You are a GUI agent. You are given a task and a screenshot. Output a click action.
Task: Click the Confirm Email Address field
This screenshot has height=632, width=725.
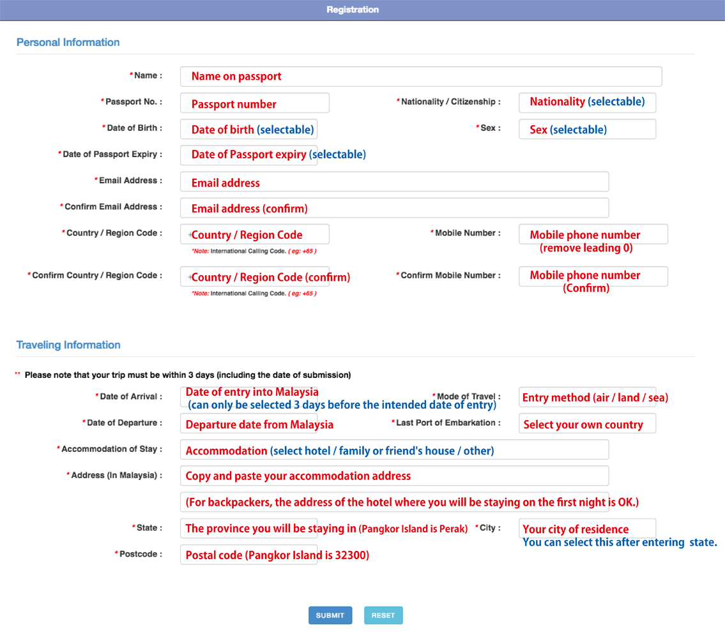coord(394,207)
